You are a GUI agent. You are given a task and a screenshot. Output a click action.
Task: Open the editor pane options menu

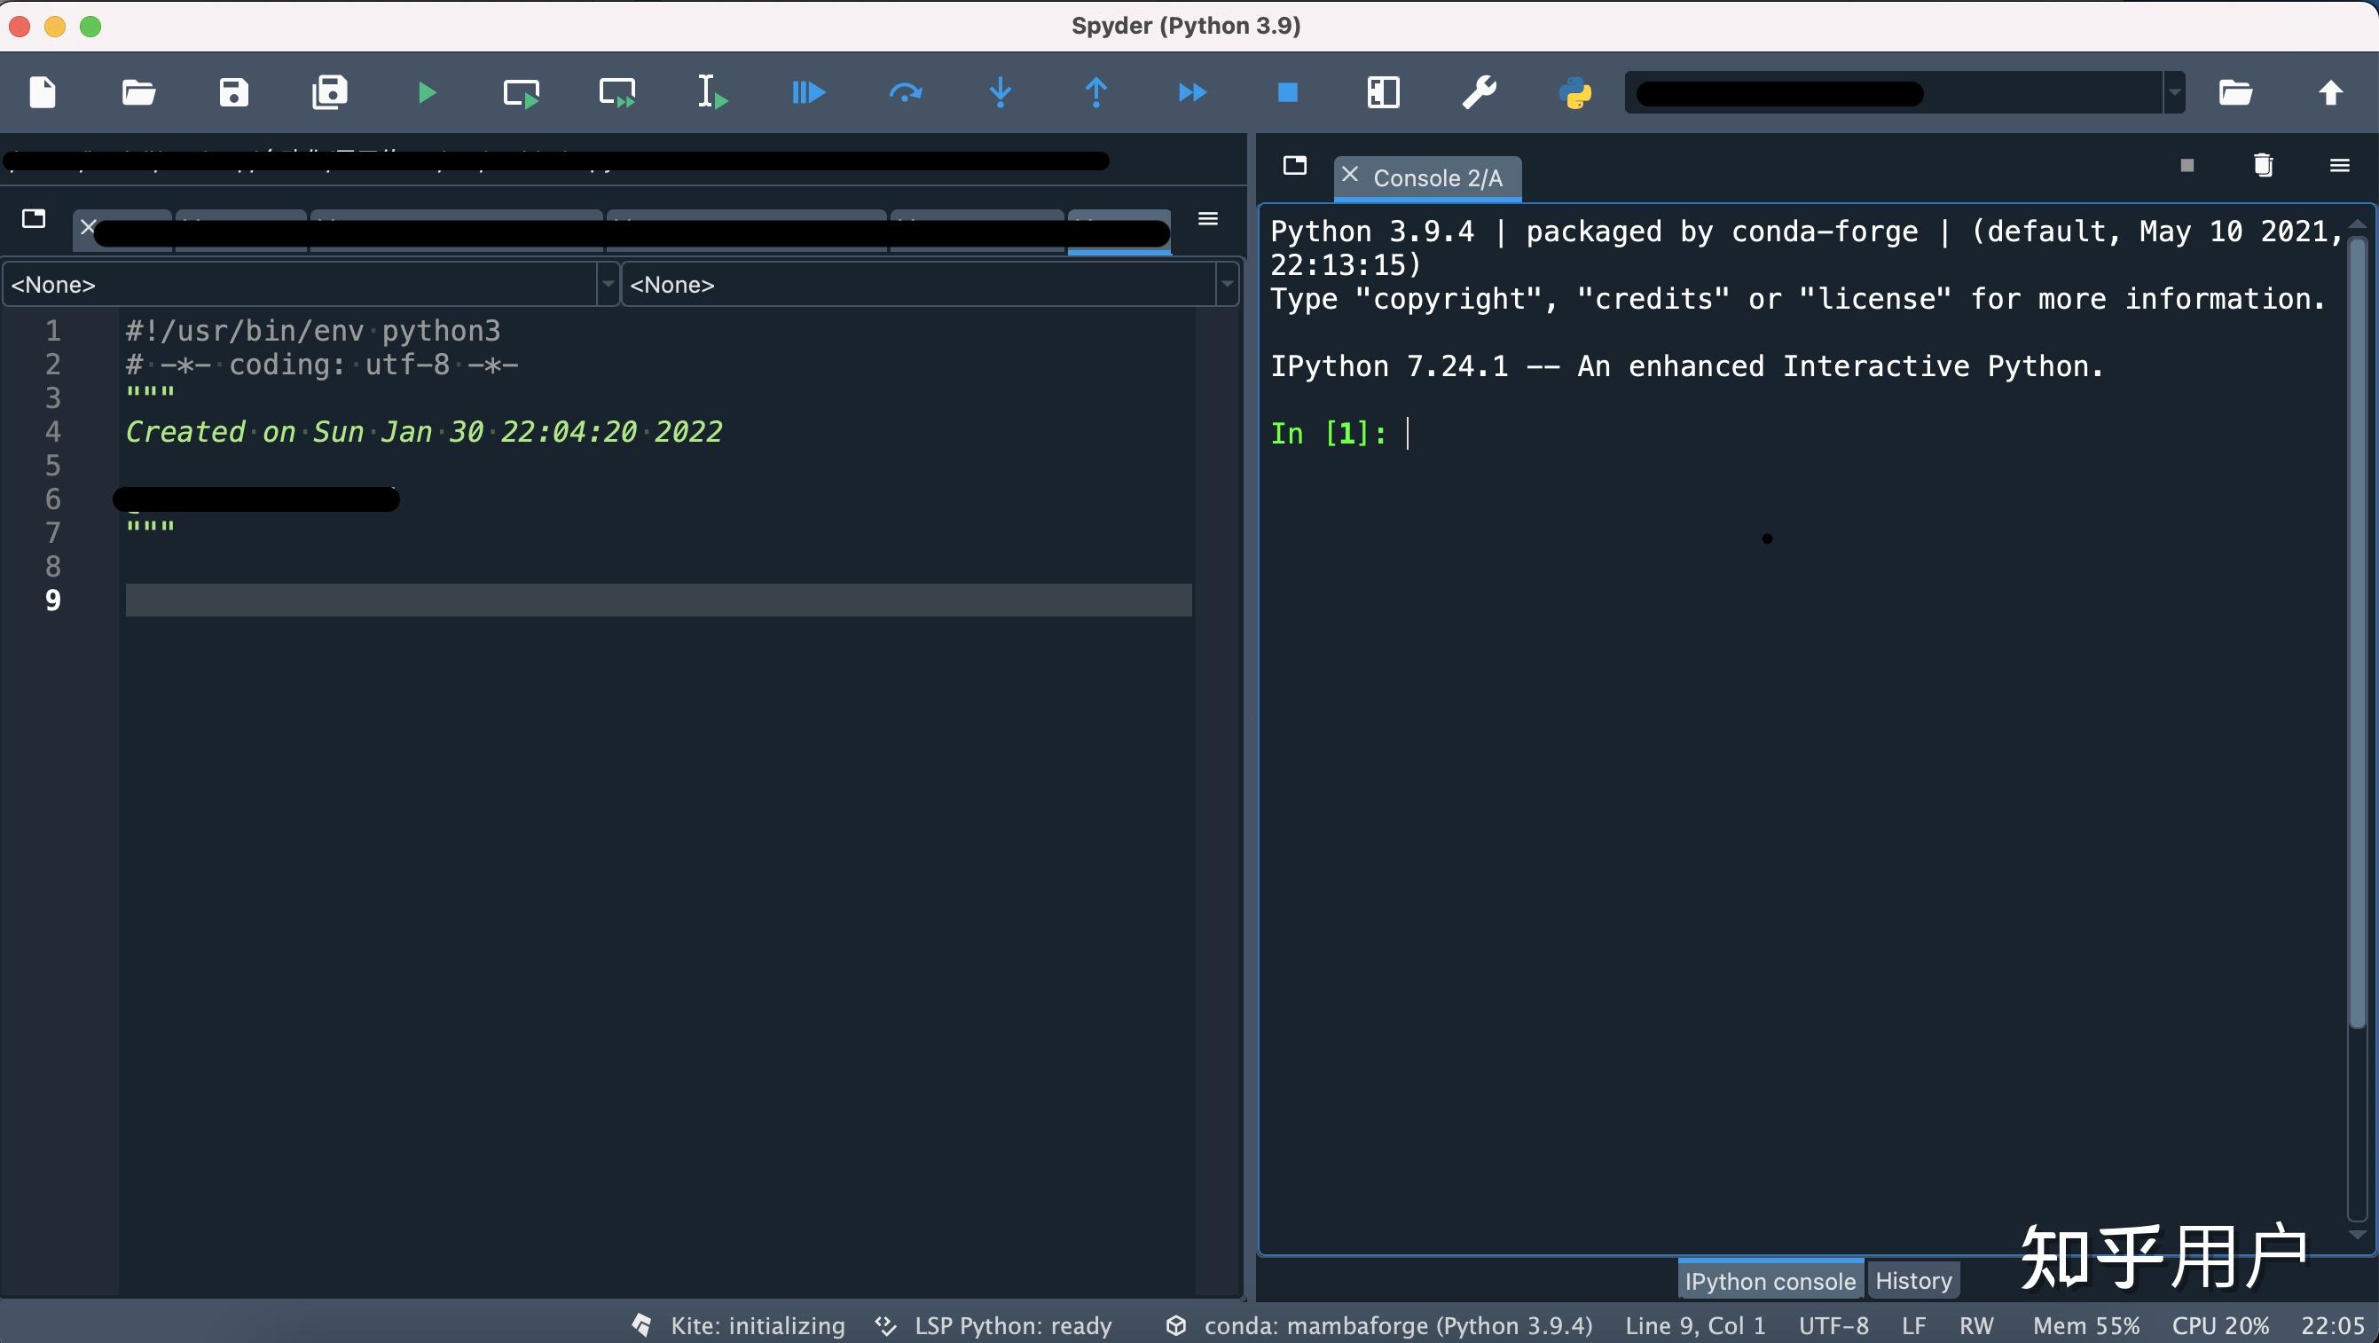click(x=1208, y=219)
